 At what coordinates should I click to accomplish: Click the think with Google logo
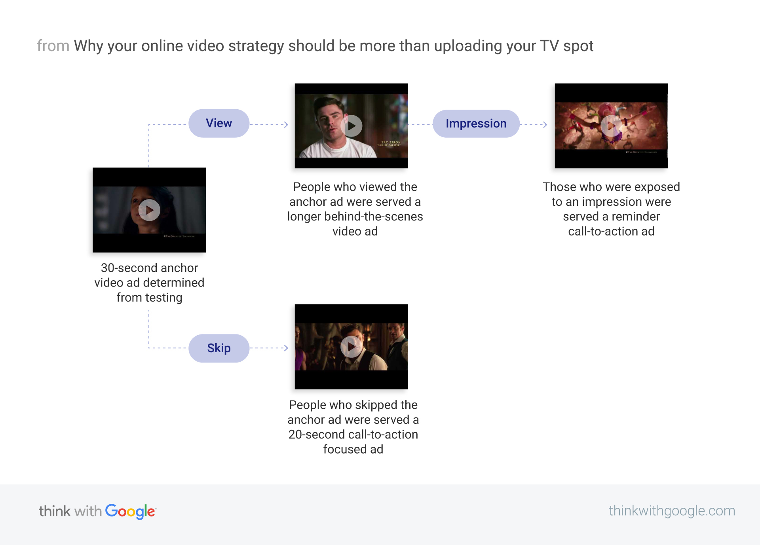click(x=98, y=511)
